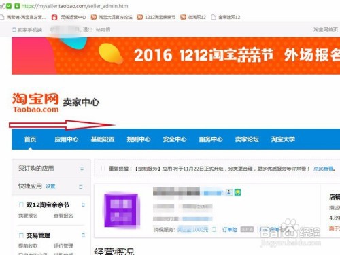Open 卖家论坛 navigation tab
The image size is (340, 255).
click(247, 139)
